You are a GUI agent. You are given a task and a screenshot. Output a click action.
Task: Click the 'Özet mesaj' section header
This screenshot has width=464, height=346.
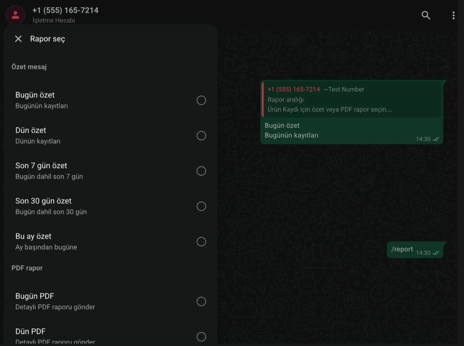tap(29, 67)
